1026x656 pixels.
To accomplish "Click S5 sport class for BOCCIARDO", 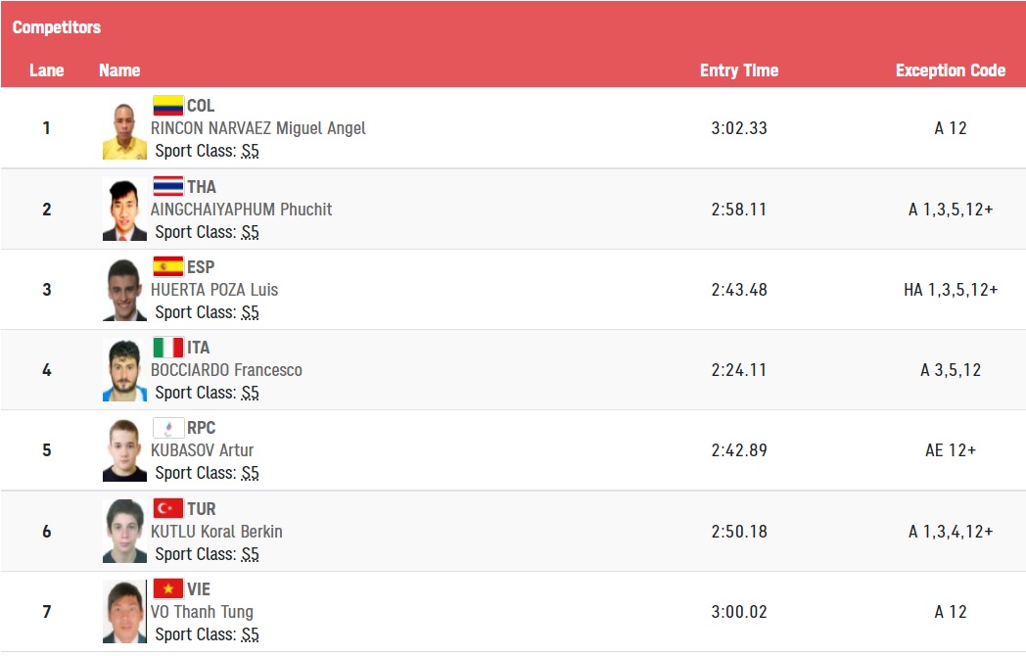I will click(250, 393).
